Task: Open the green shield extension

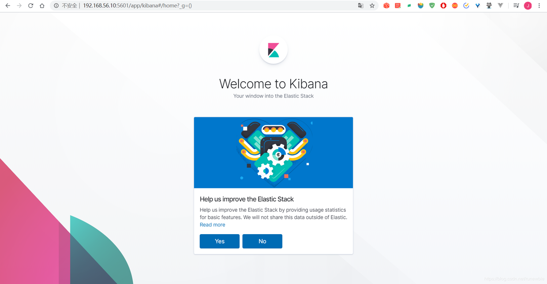Action: coord(432,6)
